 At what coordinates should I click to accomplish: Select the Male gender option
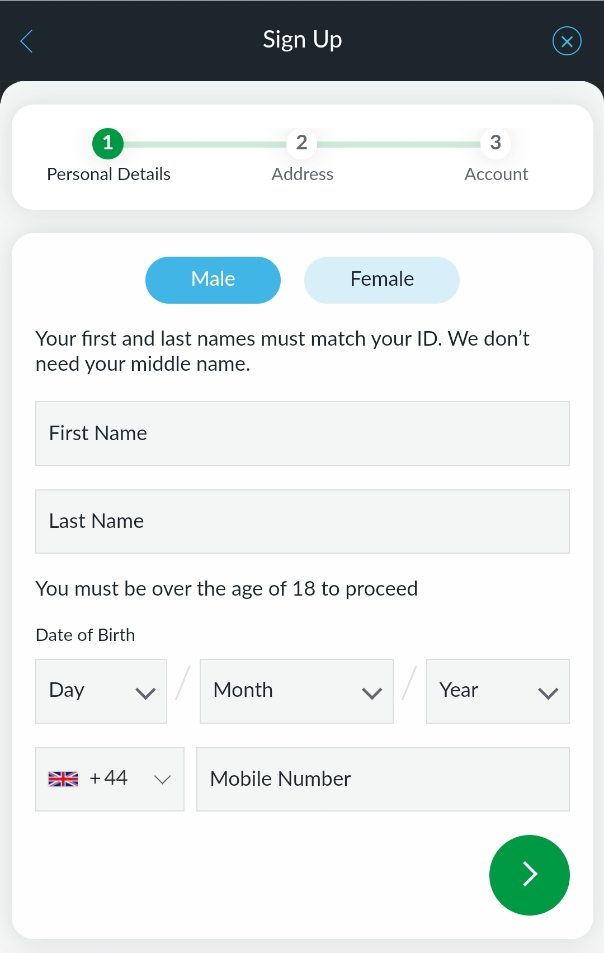pos(213,280)
